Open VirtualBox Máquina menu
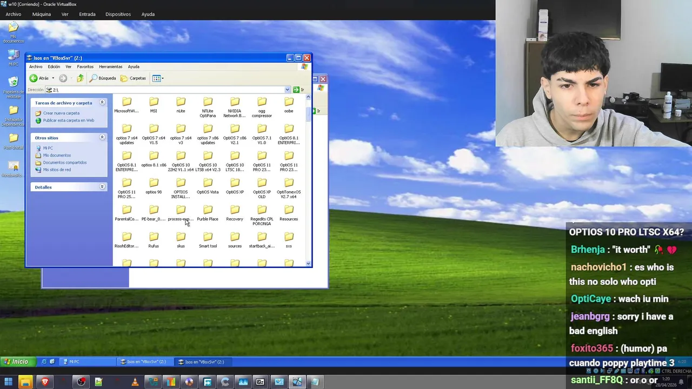The image size is (692, 389). [x=42, y=14]
